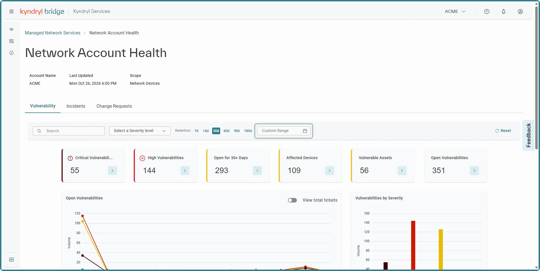Open the ACME account dropdown
The image size is (540, 271).
tap(455, 11)
